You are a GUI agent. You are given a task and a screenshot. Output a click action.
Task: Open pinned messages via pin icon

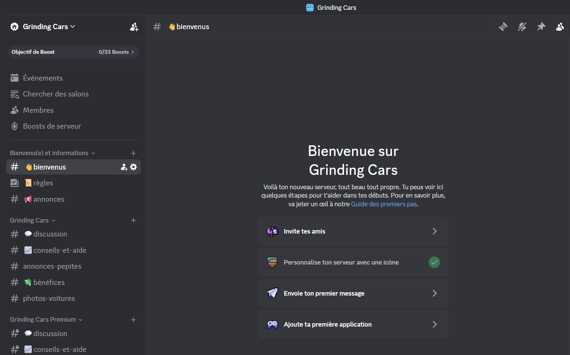pos(541,27)
